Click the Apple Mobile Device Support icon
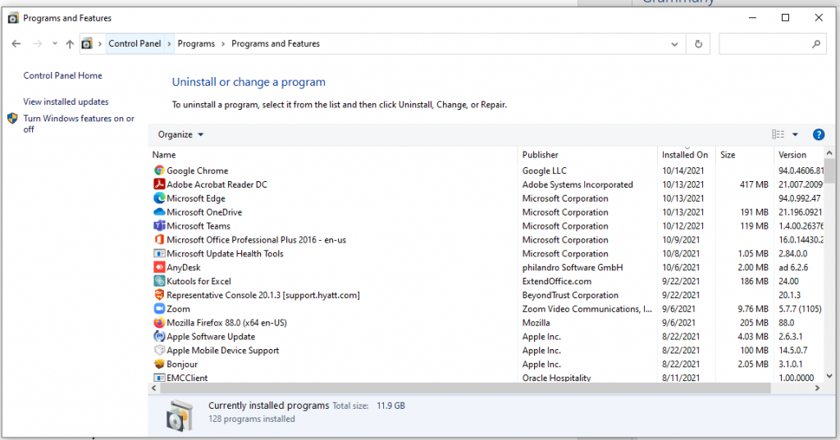 (x=159, y=350)
